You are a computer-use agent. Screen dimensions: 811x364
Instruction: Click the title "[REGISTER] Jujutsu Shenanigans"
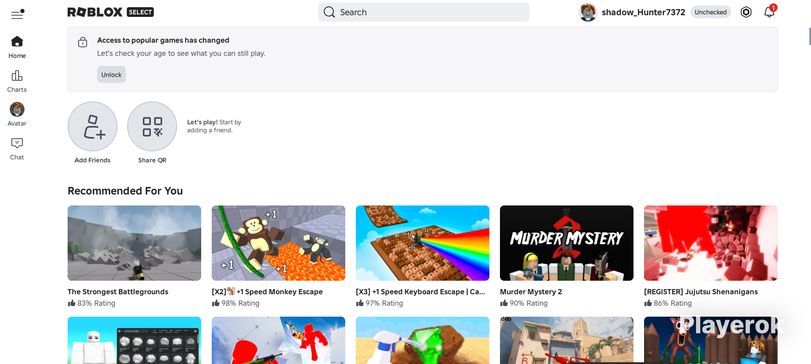point(701,292)
